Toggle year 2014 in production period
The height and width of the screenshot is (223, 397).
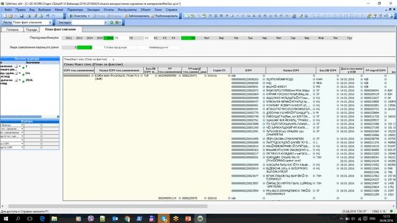tap(89, 38)
